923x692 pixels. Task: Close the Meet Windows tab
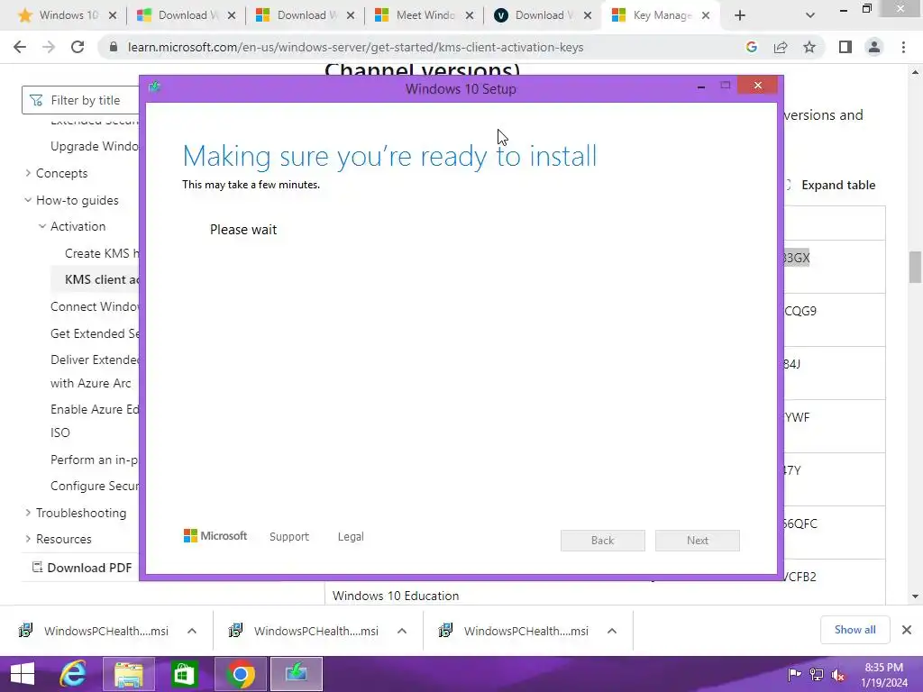click(x=469, y=15)
